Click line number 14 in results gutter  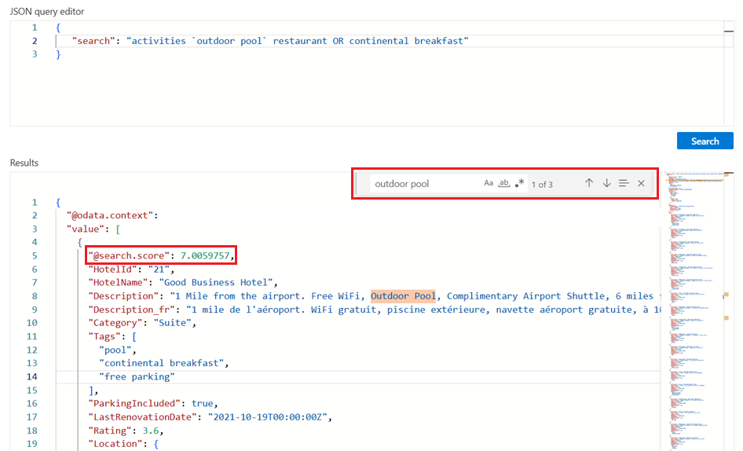(x=31, y=376)
